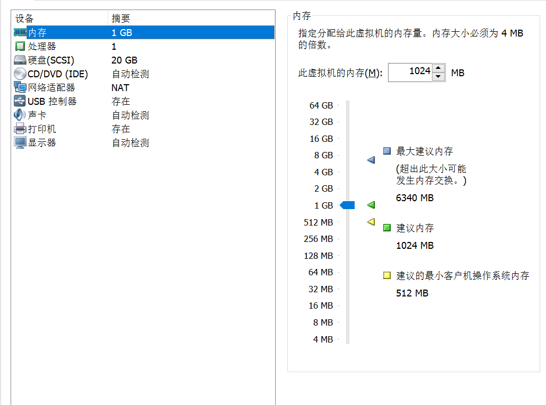Click the USB controller icon
This screenshot has width=546, height=405.
[20, 101]
